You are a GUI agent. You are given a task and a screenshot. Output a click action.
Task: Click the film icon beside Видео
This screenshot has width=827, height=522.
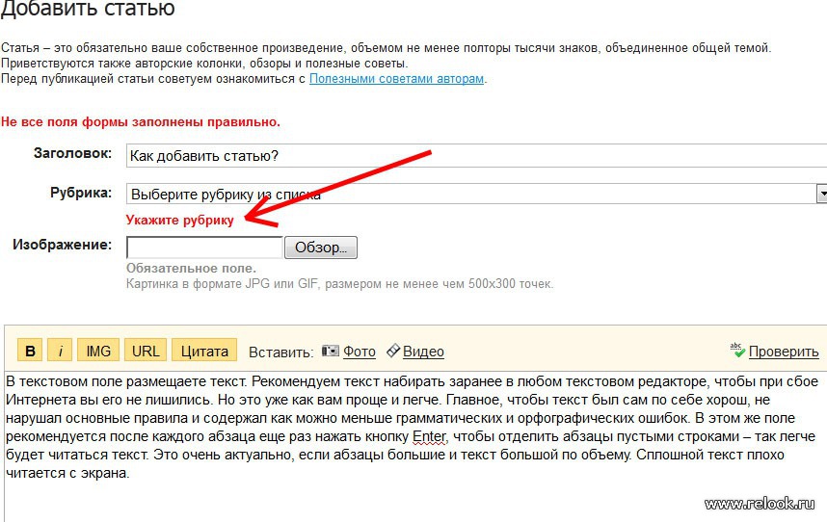point(393,351)
